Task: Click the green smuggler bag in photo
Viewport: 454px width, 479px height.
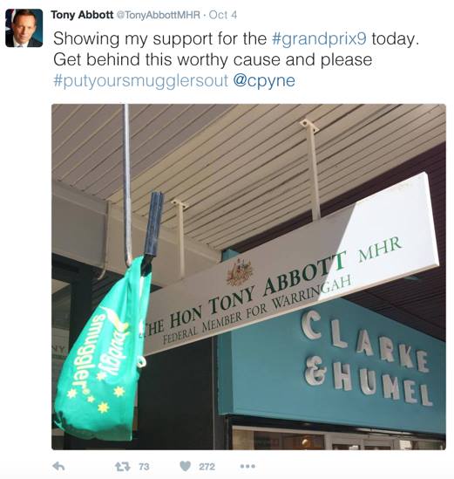Action: 102,350
